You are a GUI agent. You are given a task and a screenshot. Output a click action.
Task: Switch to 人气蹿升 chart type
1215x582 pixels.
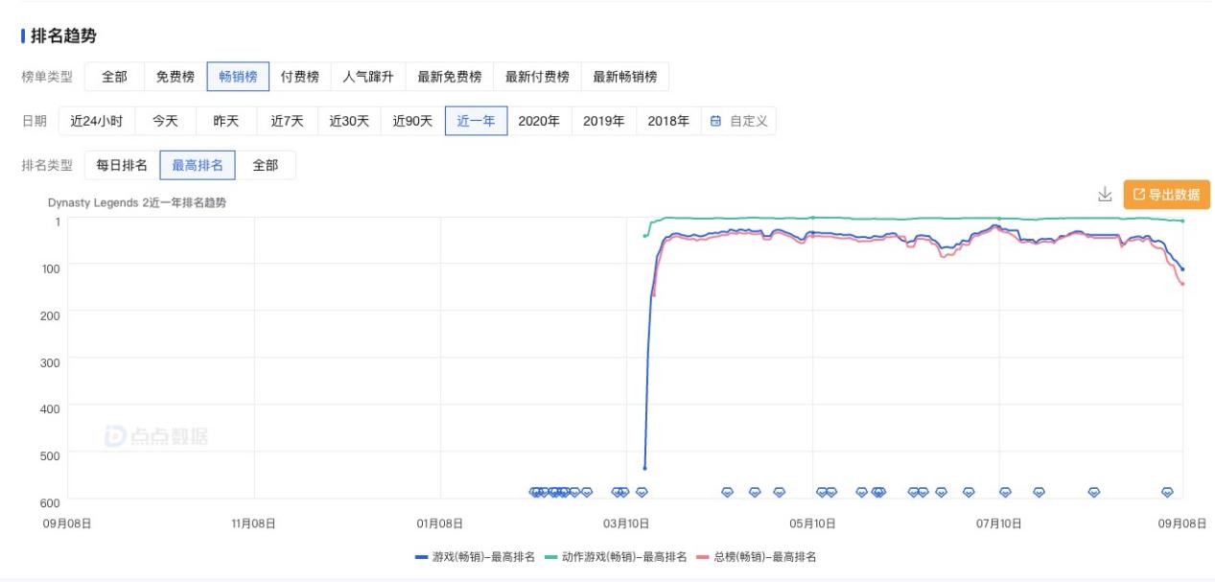(368, 77)
